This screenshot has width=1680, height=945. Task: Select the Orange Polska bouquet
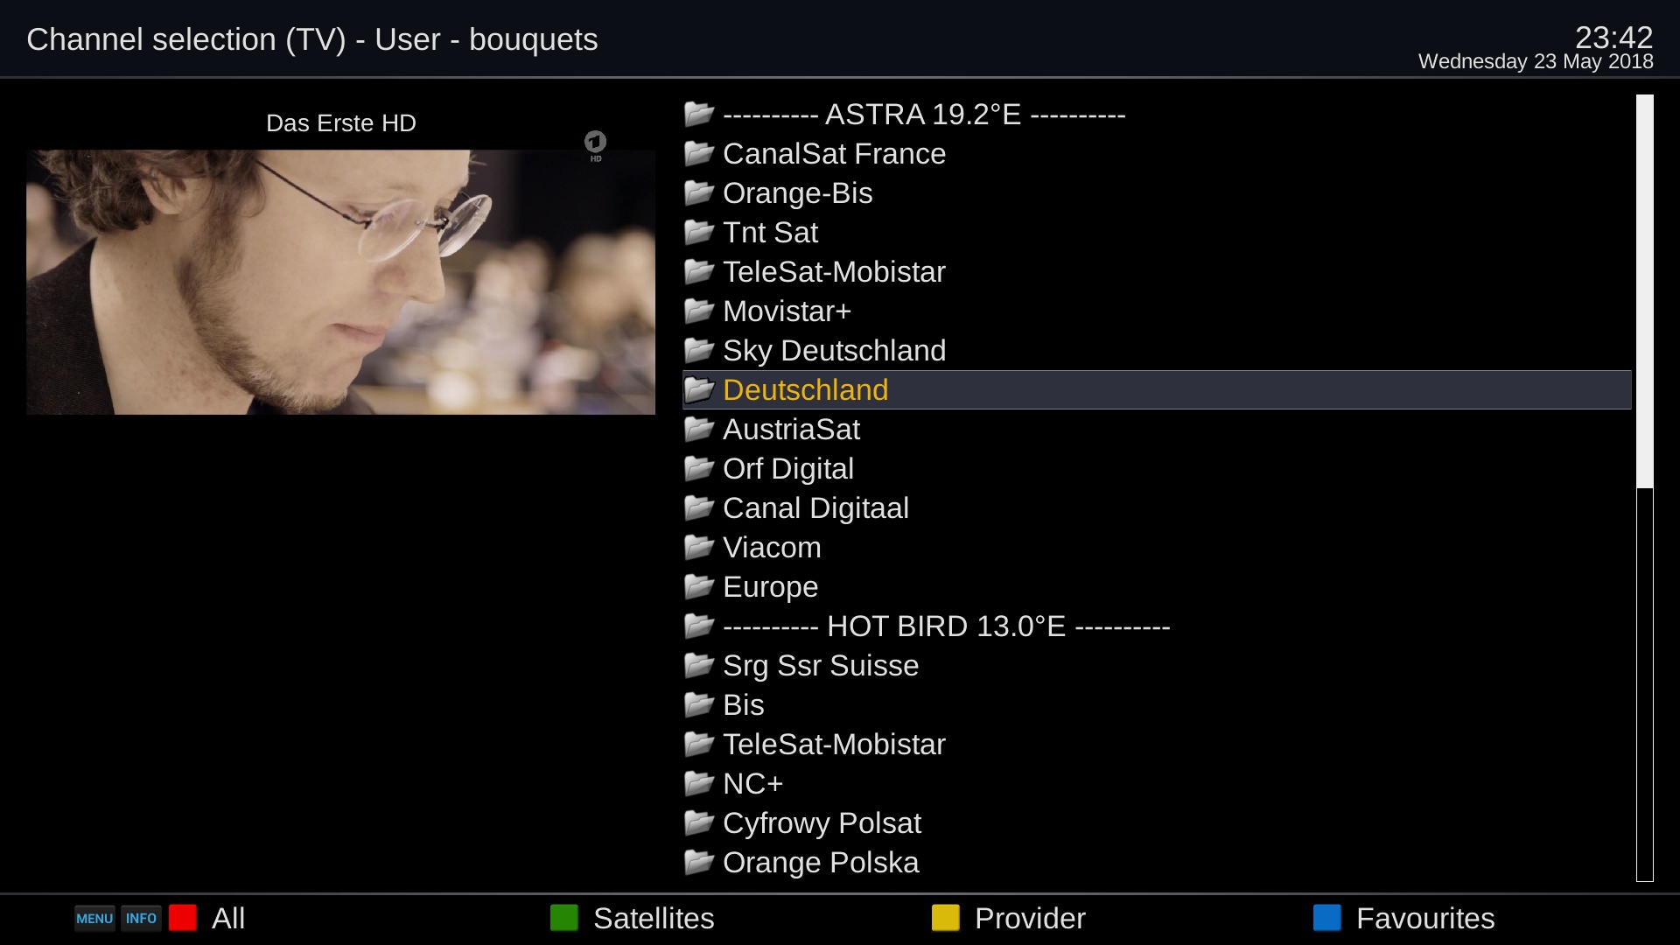[1157, 862]
